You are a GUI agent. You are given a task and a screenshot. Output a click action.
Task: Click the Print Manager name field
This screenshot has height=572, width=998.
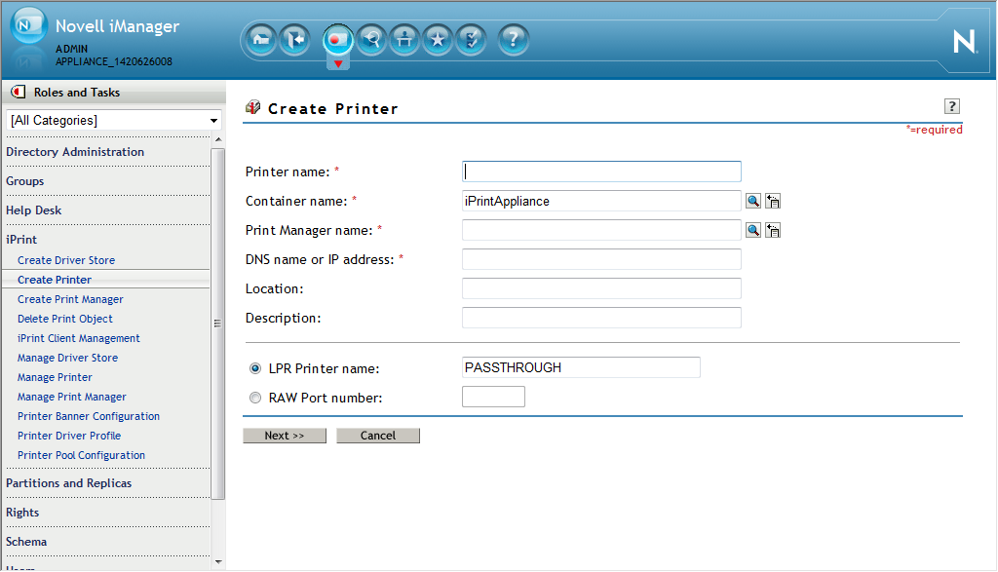point(601,230)
